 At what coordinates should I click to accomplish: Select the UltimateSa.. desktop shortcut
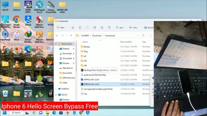pos(39,65)
